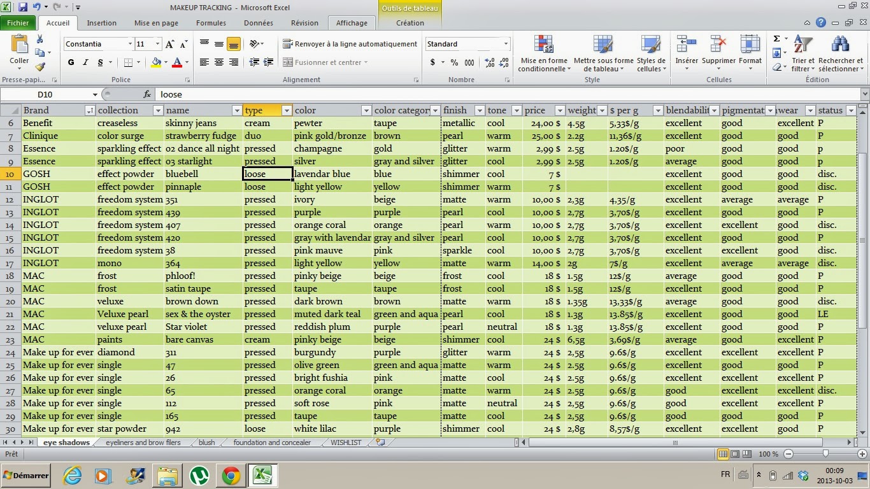Switch to Page Layout view icon in status bar
This screenshot has width=870, height=489.
(736, 454)
